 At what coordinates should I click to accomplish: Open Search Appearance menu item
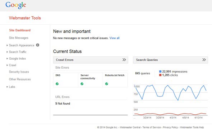point(22,45)
